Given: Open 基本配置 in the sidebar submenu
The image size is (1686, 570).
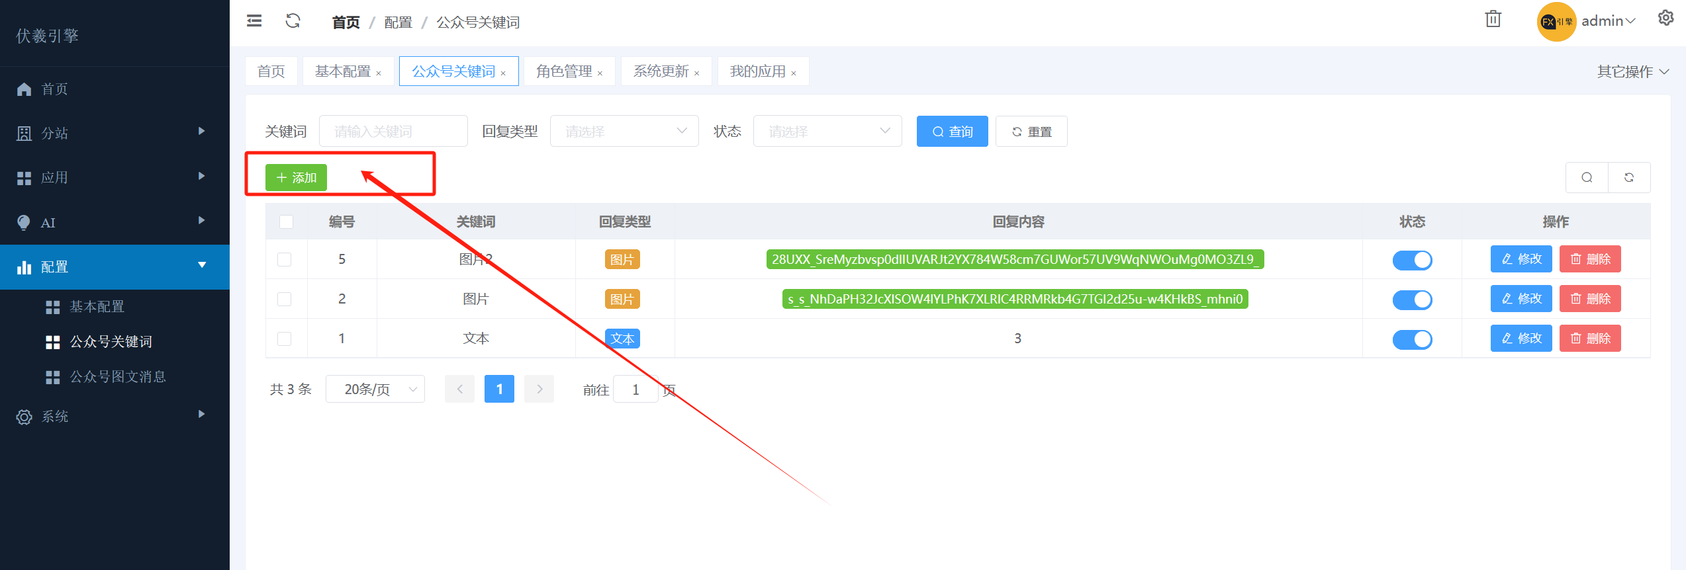Looking at the screenshot, I should 97,307.
